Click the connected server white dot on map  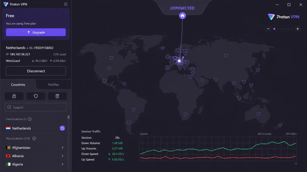click(x=179, y=61)
